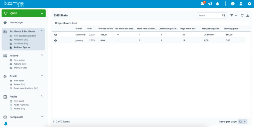Open the notifications bell icon
The height and width of the screenshot is (127, 254).
coord(218,4)
